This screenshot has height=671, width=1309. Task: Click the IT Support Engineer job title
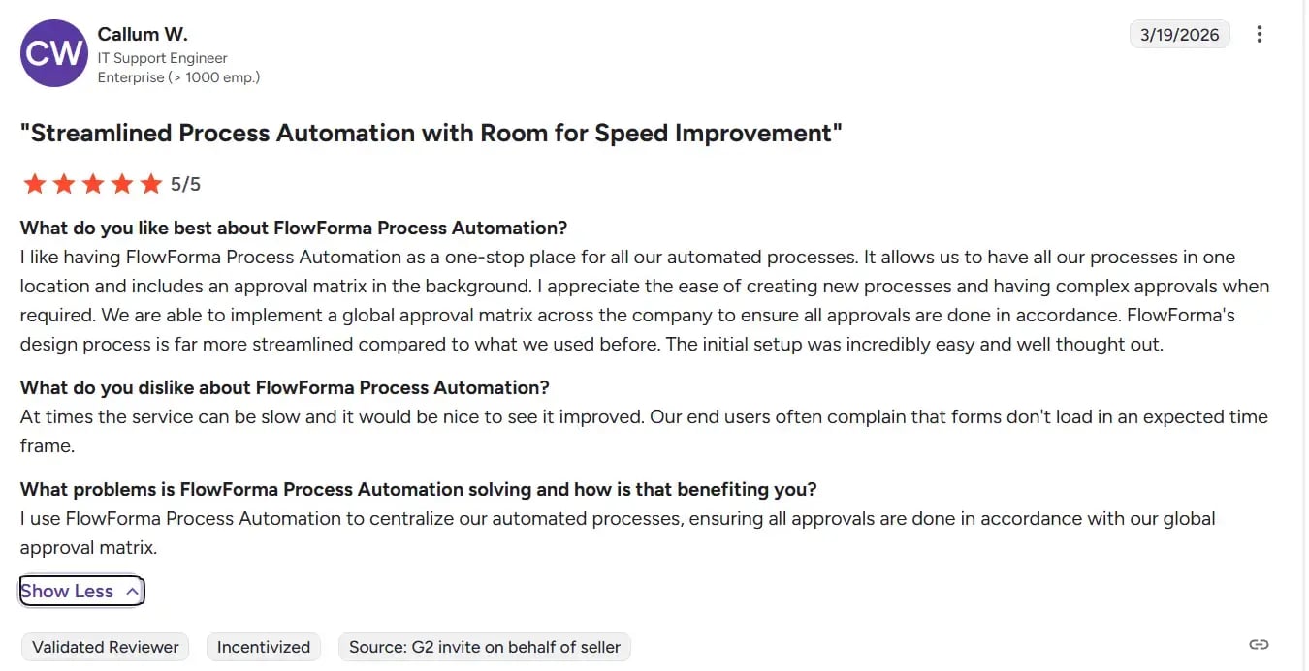coord(162,58)
